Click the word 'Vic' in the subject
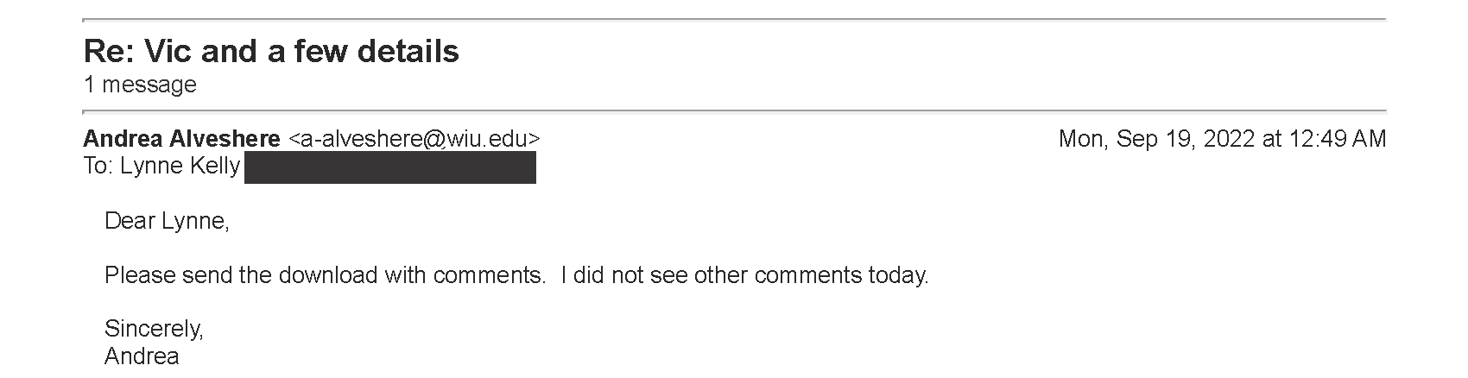Image resolution: width=1468 pixels, height=378 pixels. coord(165,52)
